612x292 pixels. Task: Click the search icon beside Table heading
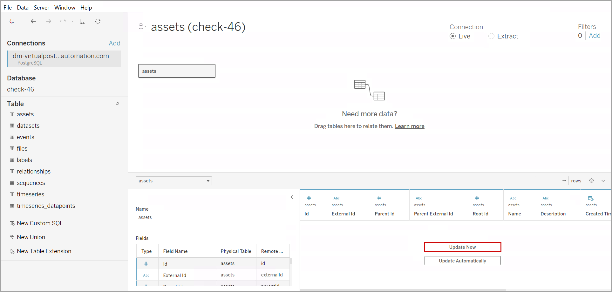[x=117, y=104]
